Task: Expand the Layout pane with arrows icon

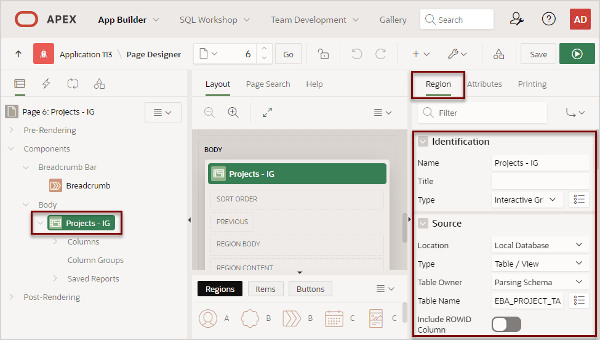Action: 268,112
